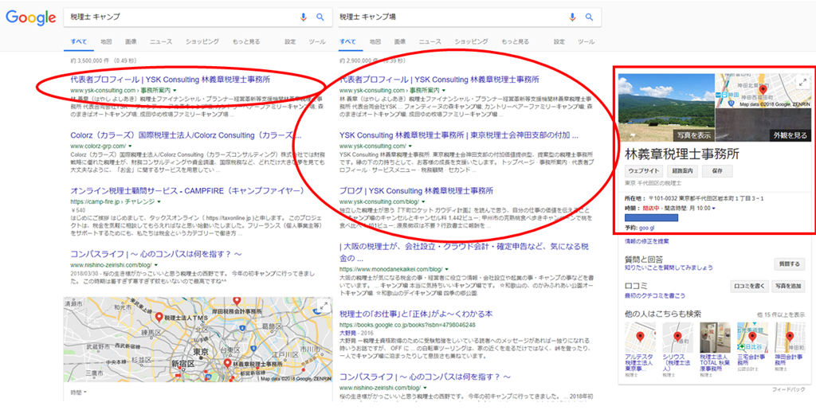The width and height of the screenshot is (816, 410).
Task: Click the 保存 button
Action: click(717, 171)
